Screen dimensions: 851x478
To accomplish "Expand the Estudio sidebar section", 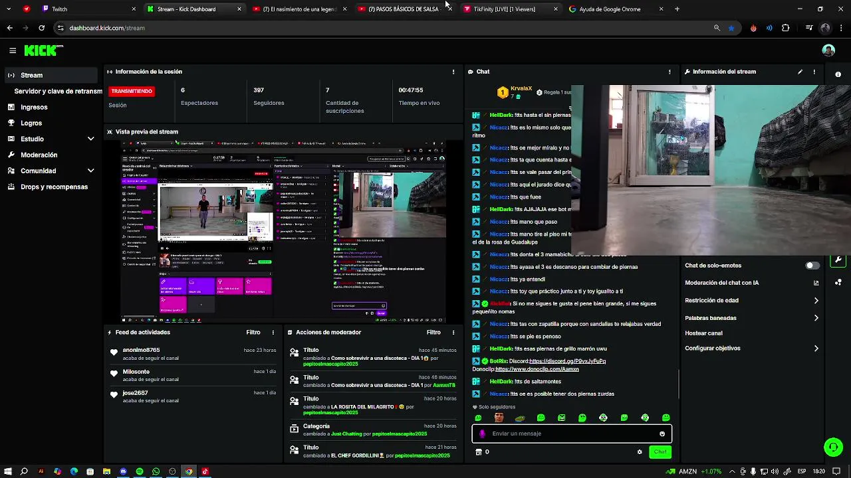I will click(x=90, y=139).
